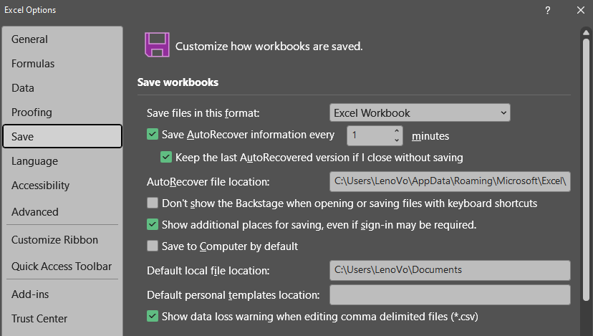The height and width of the screenshot is (336, 593).
Task: Open the General options category
Action: pos(30,39)
